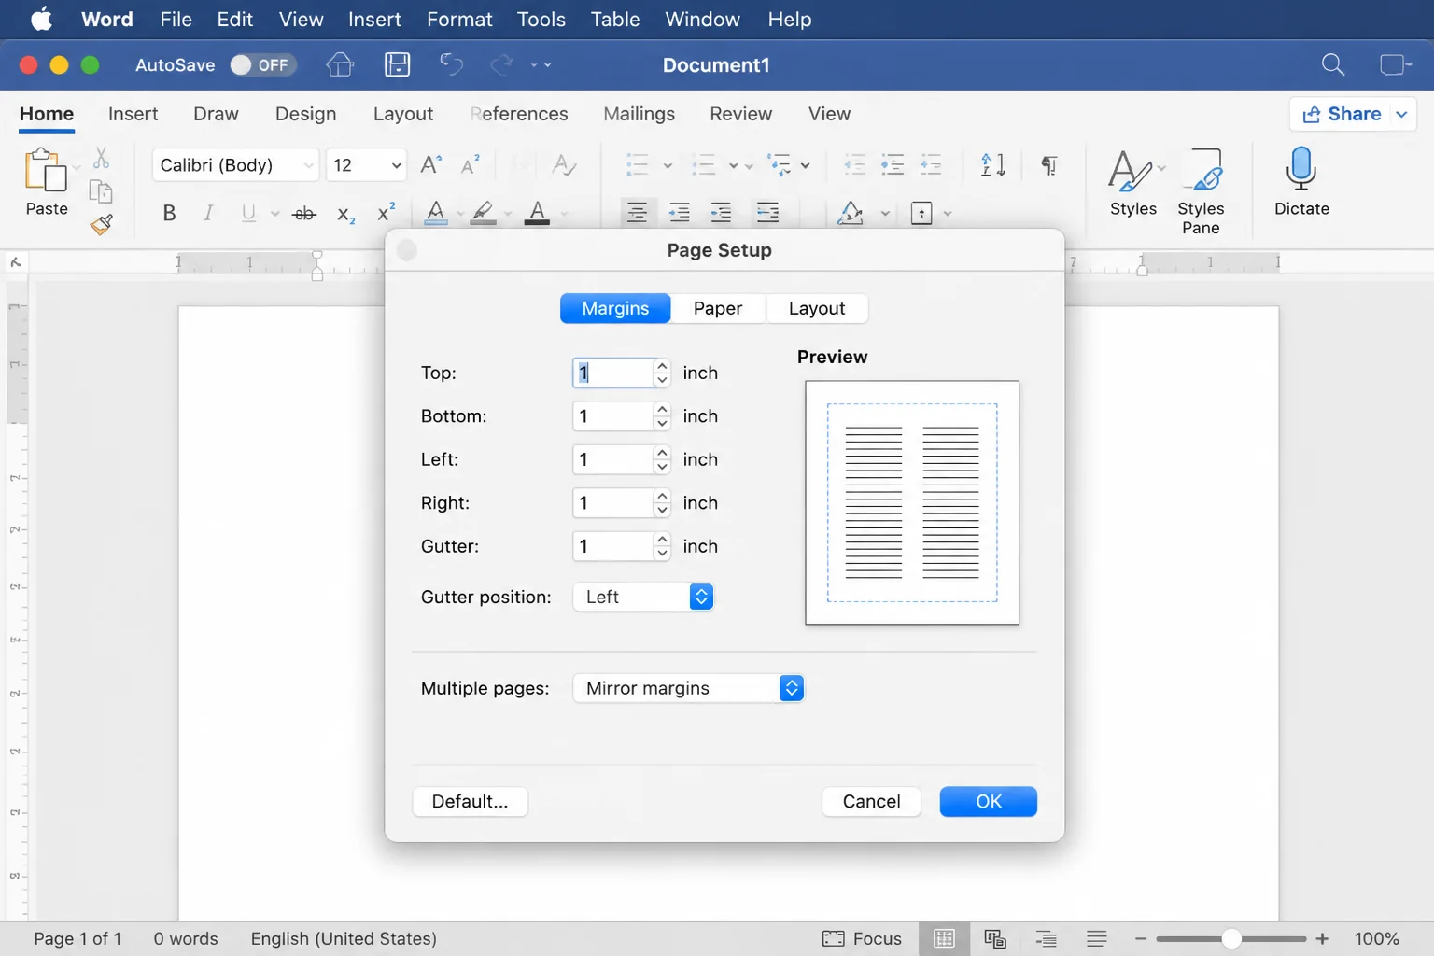1434x956 pixels.
Task: Switch to the Layout tab in Page Setup
Action: [x=817, y=308]
